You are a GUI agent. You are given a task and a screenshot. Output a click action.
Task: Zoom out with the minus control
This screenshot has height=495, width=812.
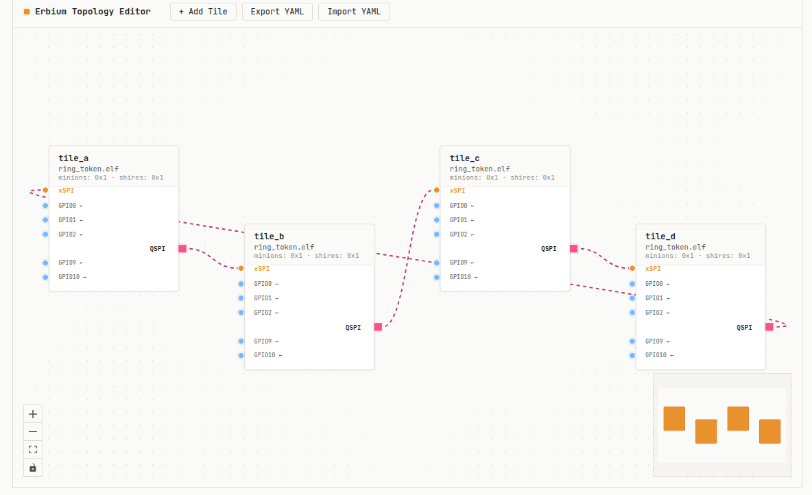[x=33, y=432]
